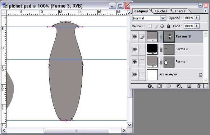This screenshot has height=135, width=210.
Task: Hide the Forme 3 layer
Action: (x=134, y=37)
